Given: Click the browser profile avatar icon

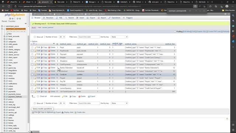Looking at the screenshot, I should [x=227, y=6].
